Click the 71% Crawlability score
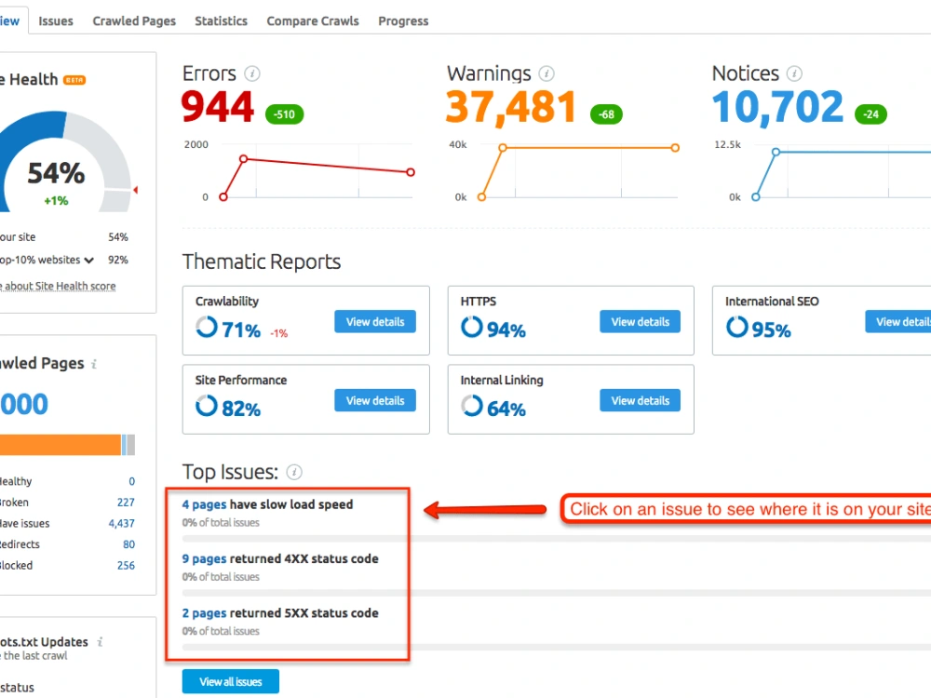Image resolution: width=931 pixels, height=698 pixels. (241, 330)
